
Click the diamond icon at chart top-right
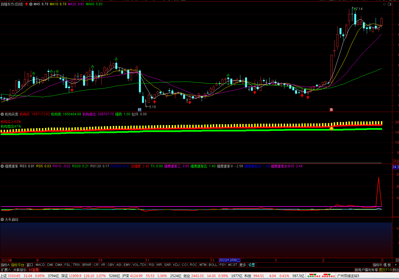tap(385, 4)
